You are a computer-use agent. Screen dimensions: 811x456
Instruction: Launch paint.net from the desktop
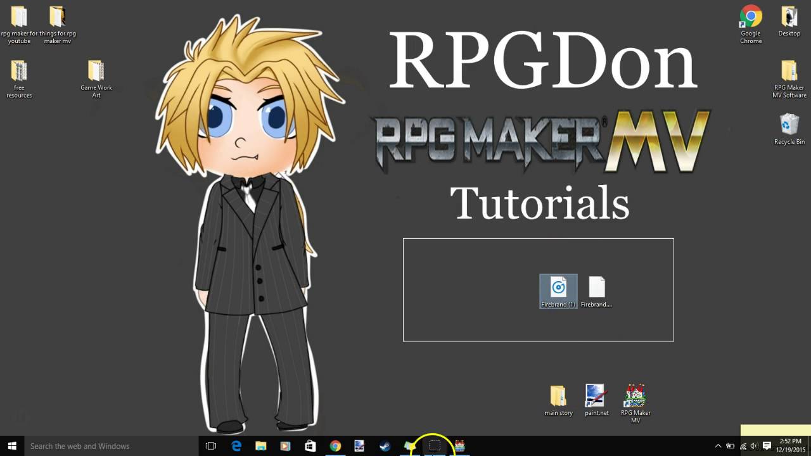tap(596, 400)
